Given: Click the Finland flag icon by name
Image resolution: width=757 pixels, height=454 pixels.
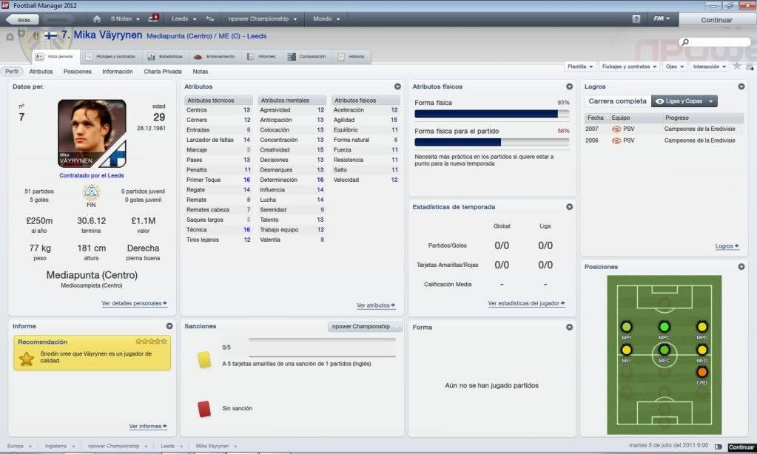Looking at the screenshot, I should click(51, 35).
